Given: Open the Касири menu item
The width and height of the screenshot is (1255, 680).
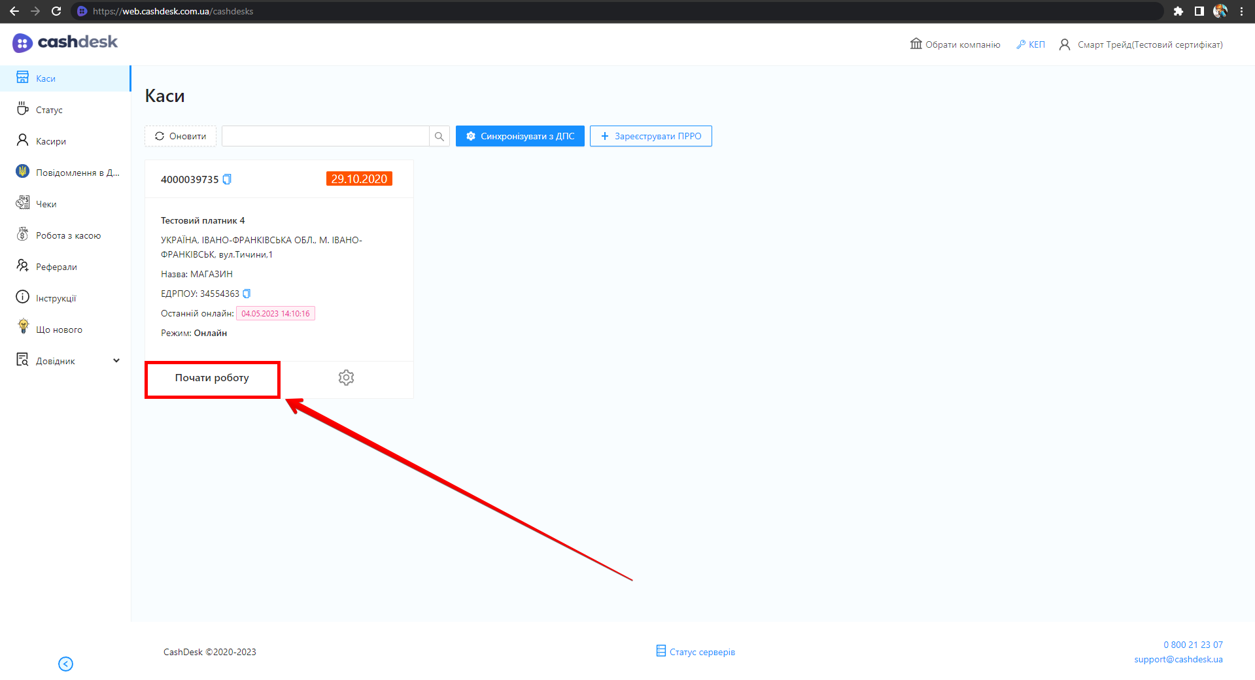Looking at the screenshot, I should point(50,141).
